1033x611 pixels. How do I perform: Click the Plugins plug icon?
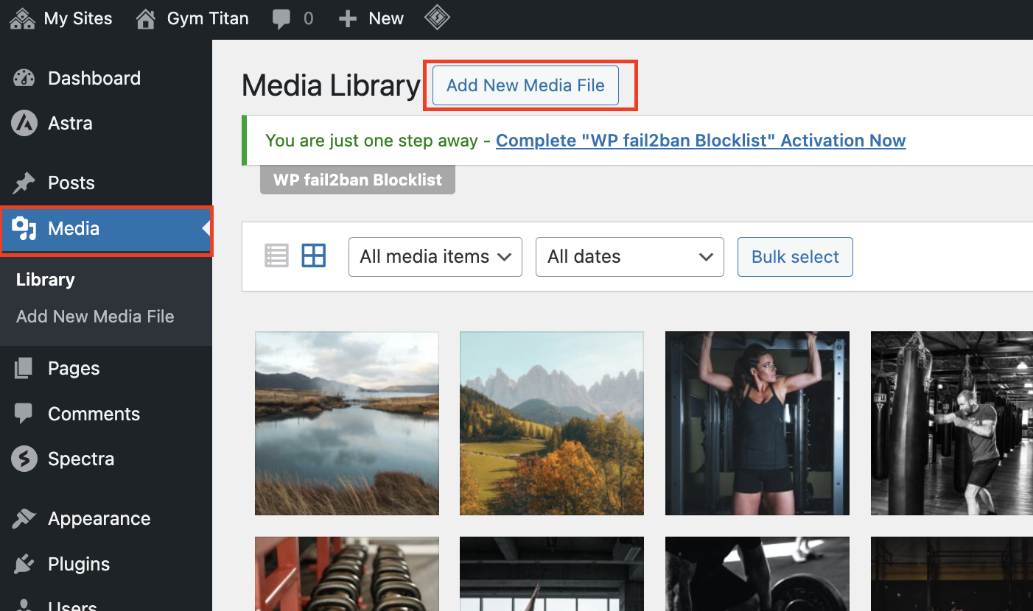24,565
